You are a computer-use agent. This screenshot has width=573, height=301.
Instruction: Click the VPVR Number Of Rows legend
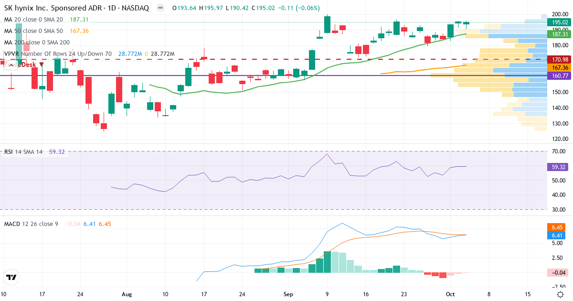tap(58, 54)
